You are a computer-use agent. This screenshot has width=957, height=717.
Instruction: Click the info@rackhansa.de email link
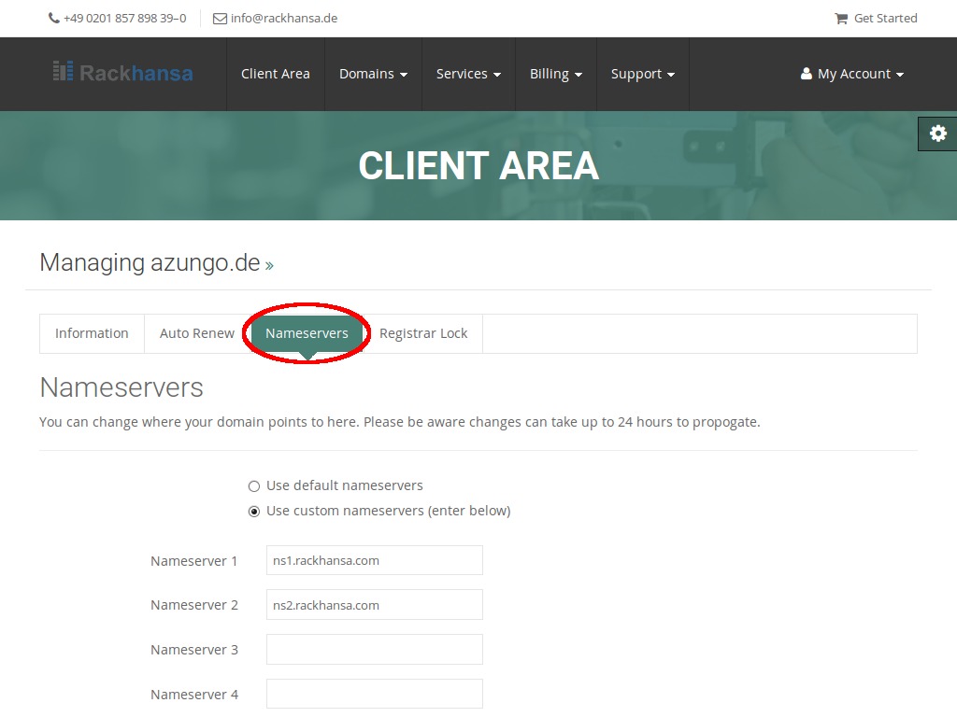click(x=284, y=19)
